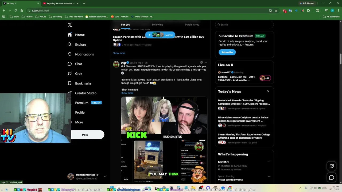Viewport: 342px width, 192px height.
Task: Open Dirk's profile avatar on the post
Action: click(116, 64)
